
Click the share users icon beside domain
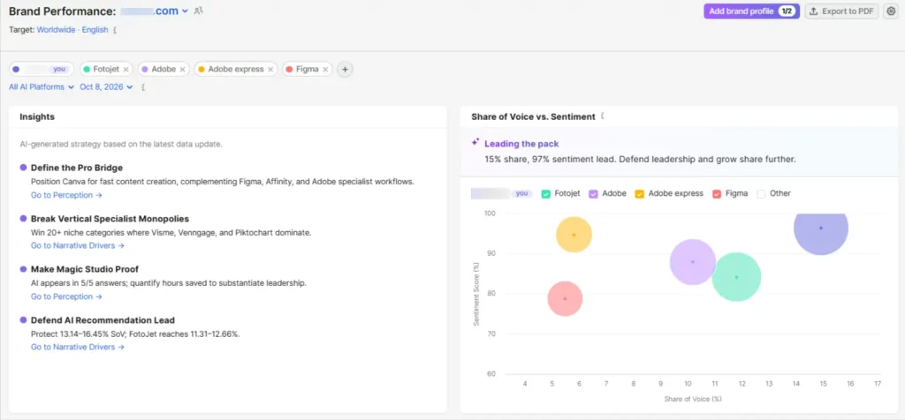pos(199,11)
